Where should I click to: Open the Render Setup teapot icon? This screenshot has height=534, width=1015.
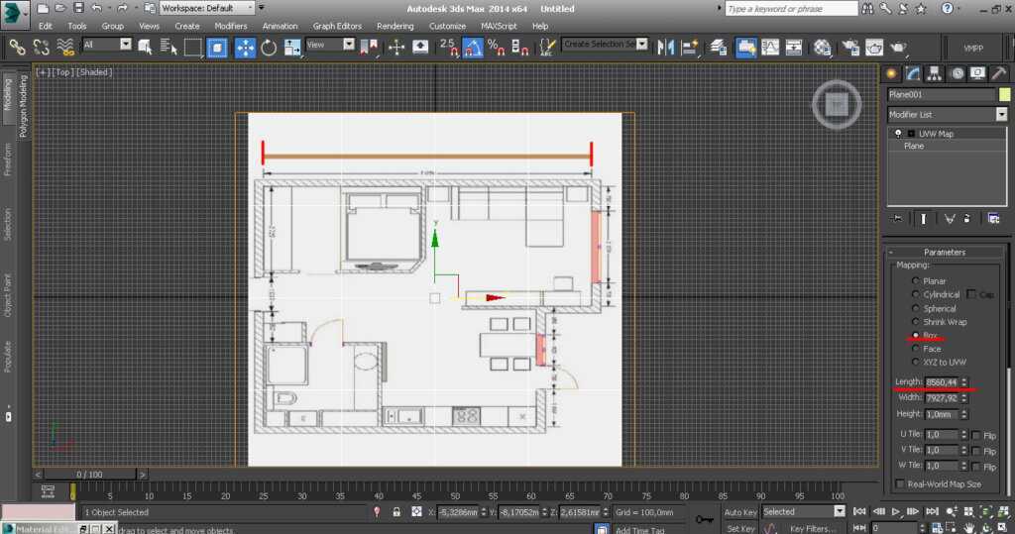coord(848,47)
